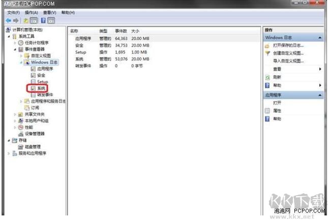Expand the 应用程序和服务日志 node arrow
The height and width of the screenshot is (220, 328).
pos(21,101)
